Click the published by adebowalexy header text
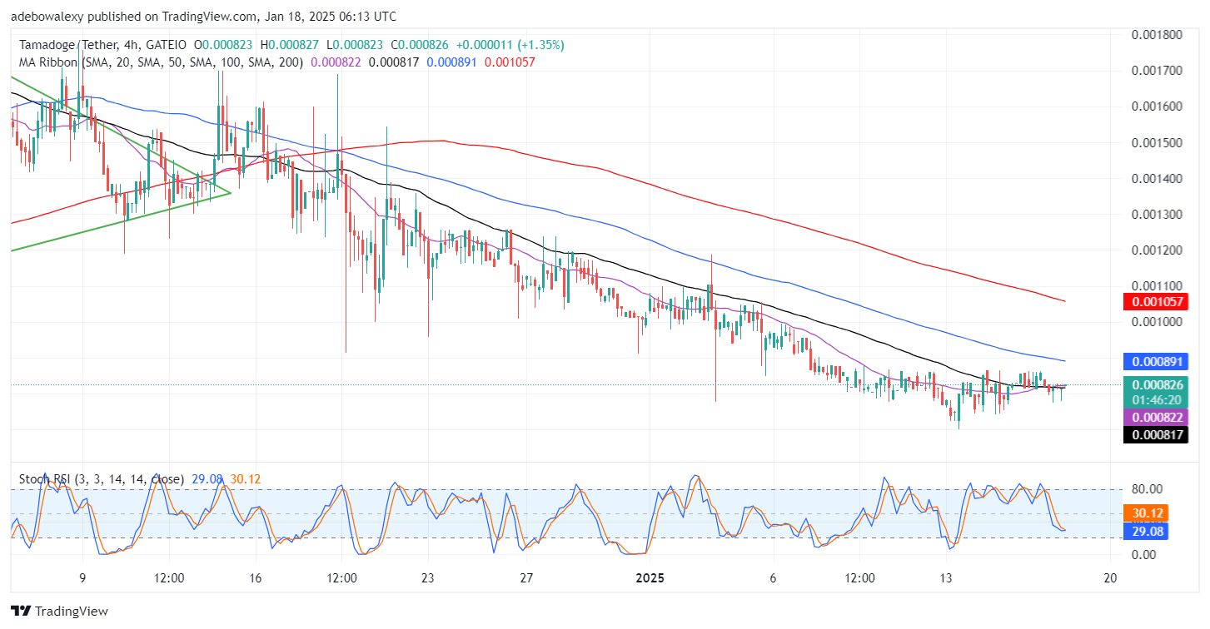 point(203,16)
